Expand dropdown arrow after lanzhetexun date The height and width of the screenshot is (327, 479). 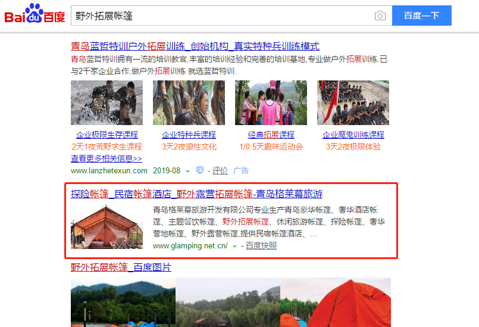187,171
